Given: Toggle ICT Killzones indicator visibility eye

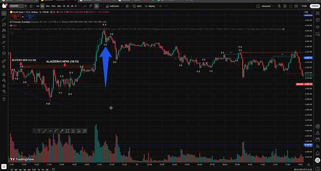Looking at the screenshot, I should point(283,29).
